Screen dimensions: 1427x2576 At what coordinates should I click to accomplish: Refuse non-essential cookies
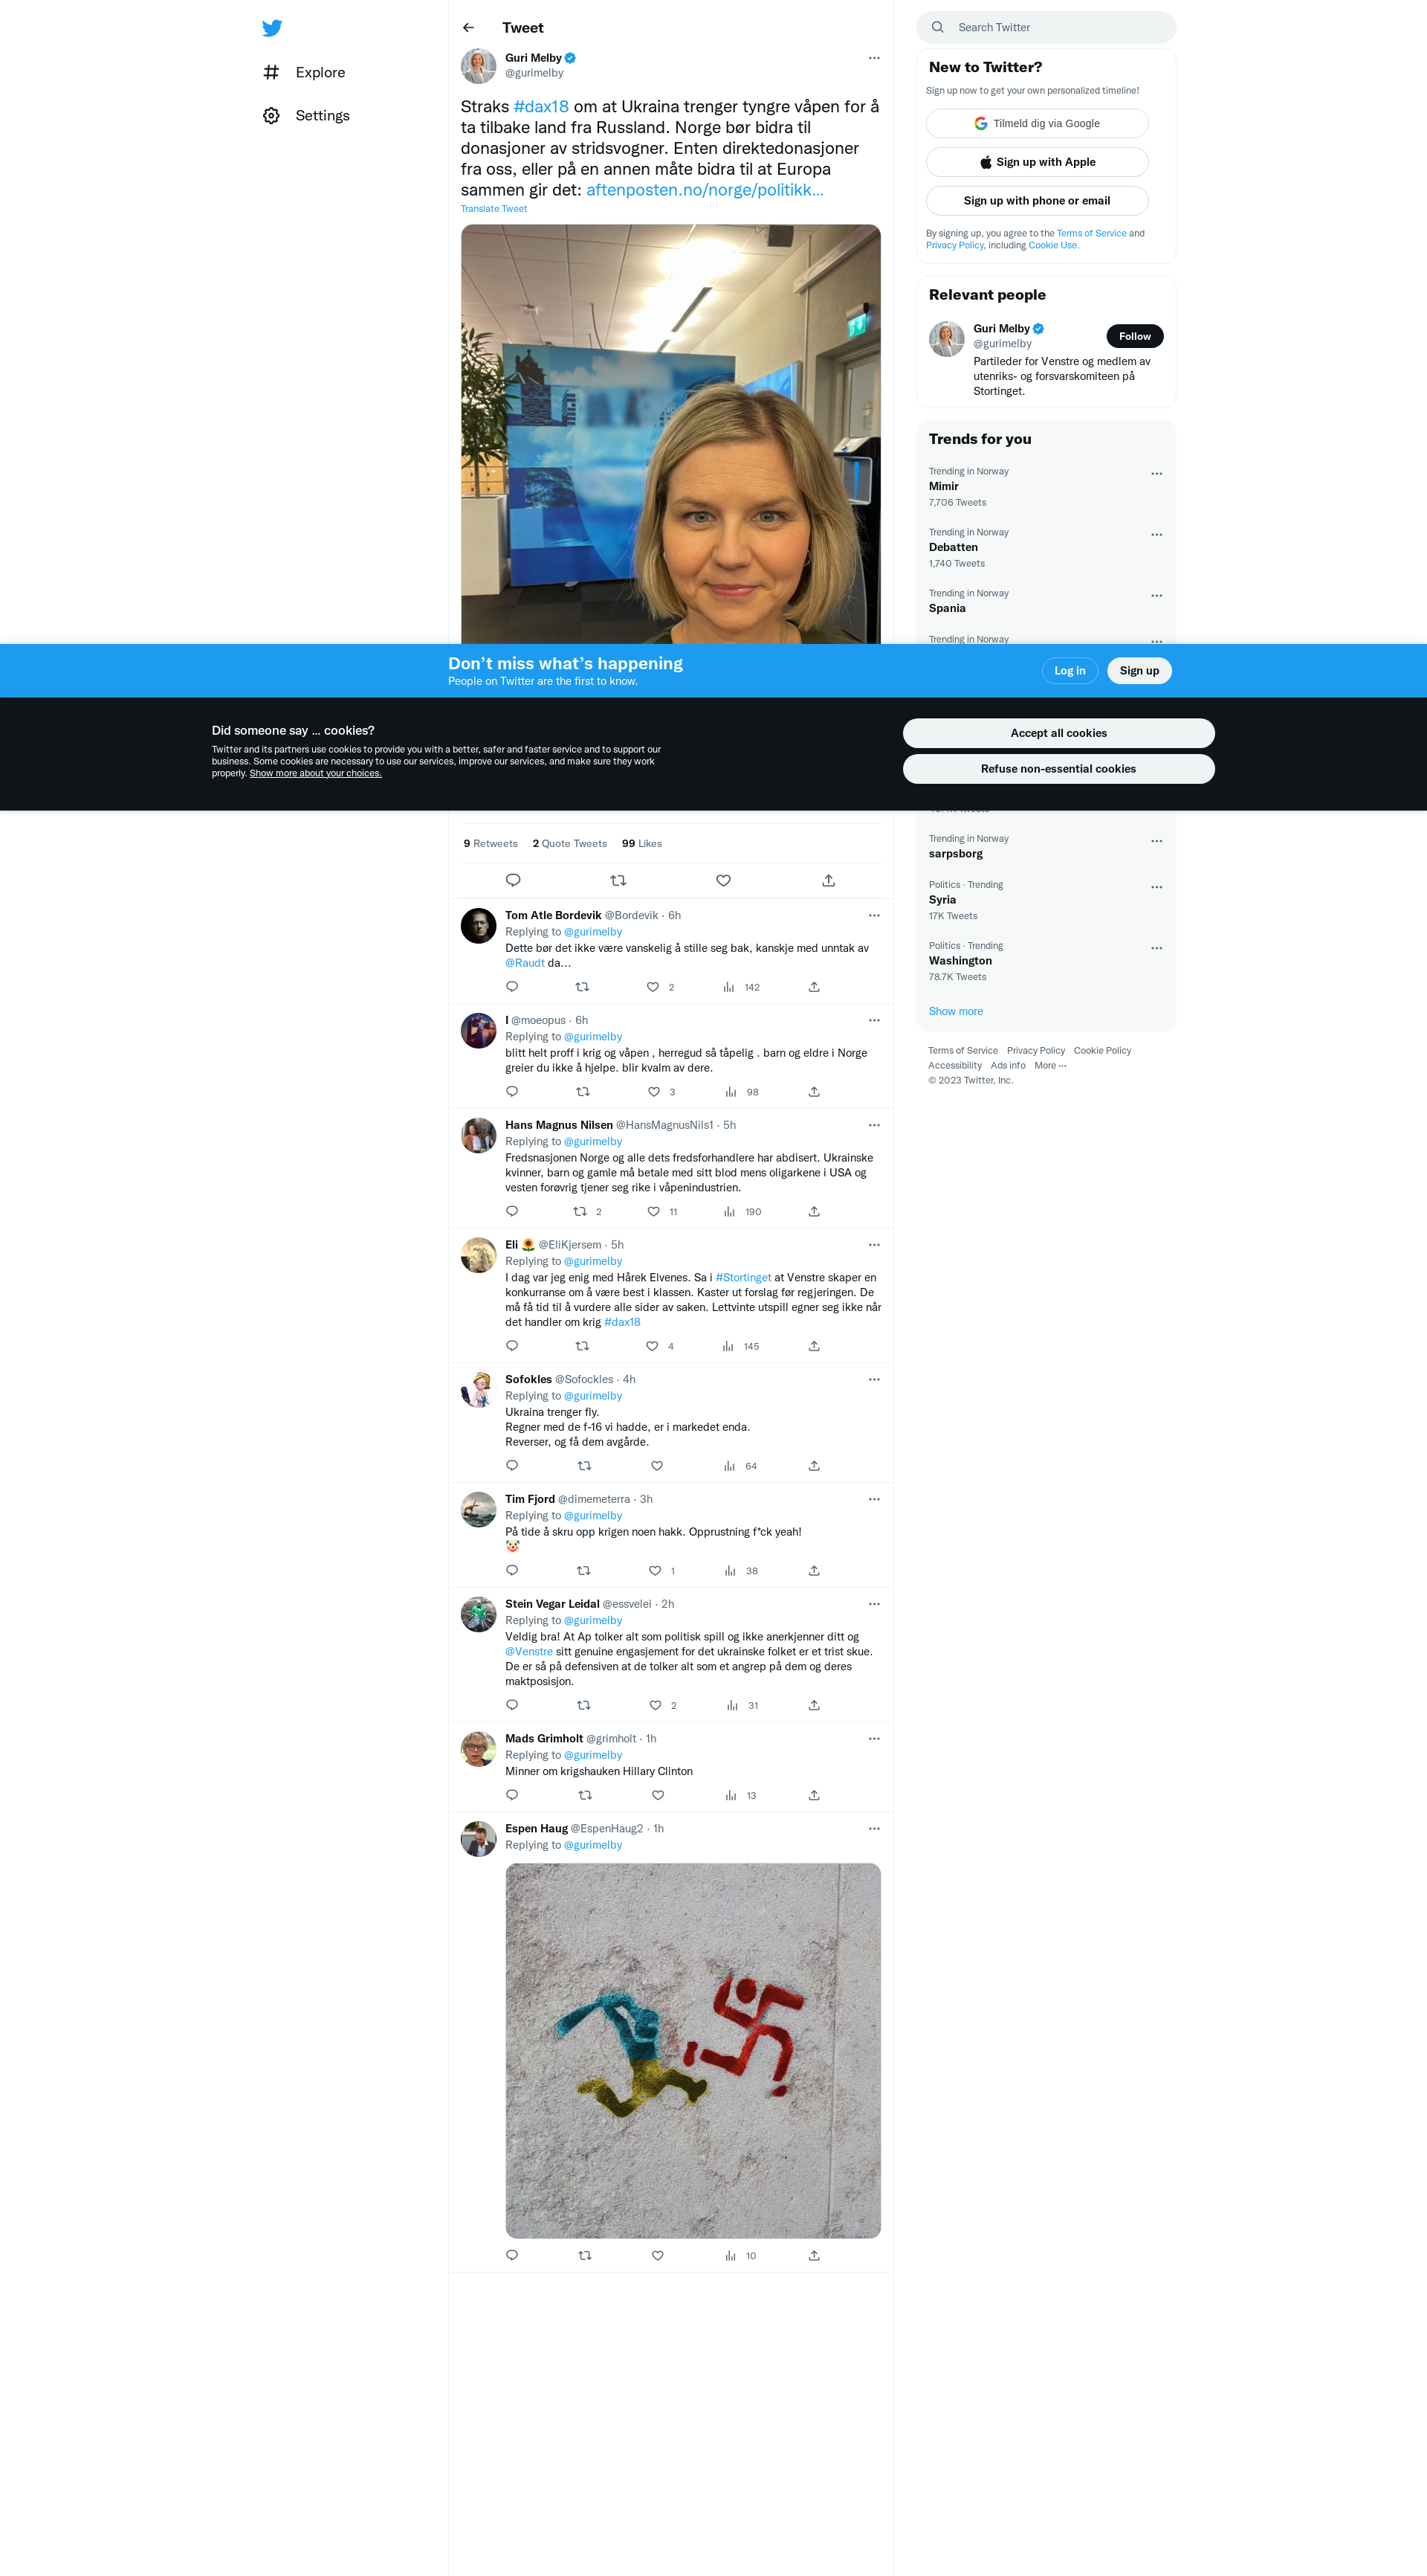pyautogui.click(x=1058, y=769)
